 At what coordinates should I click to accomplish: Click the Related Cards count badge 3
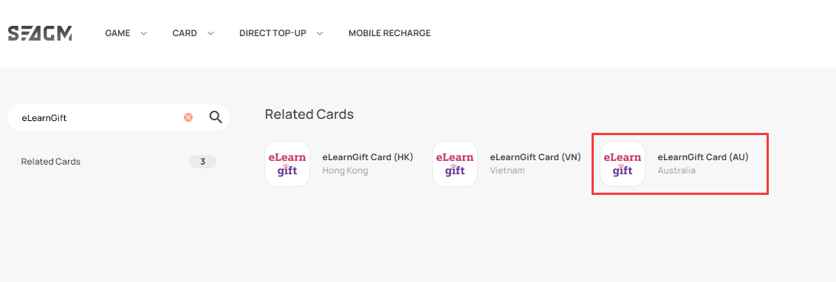203,162
